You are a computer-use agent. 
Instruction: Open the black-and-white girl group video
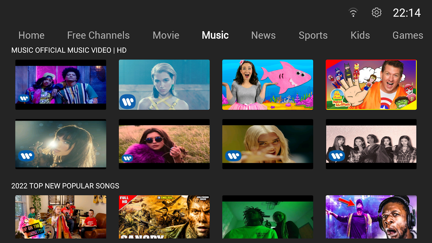click(x=371, y=144)
